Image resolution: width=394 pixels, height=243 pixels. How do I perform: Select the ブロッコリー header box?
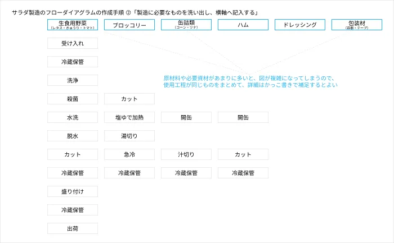[129, 25]
